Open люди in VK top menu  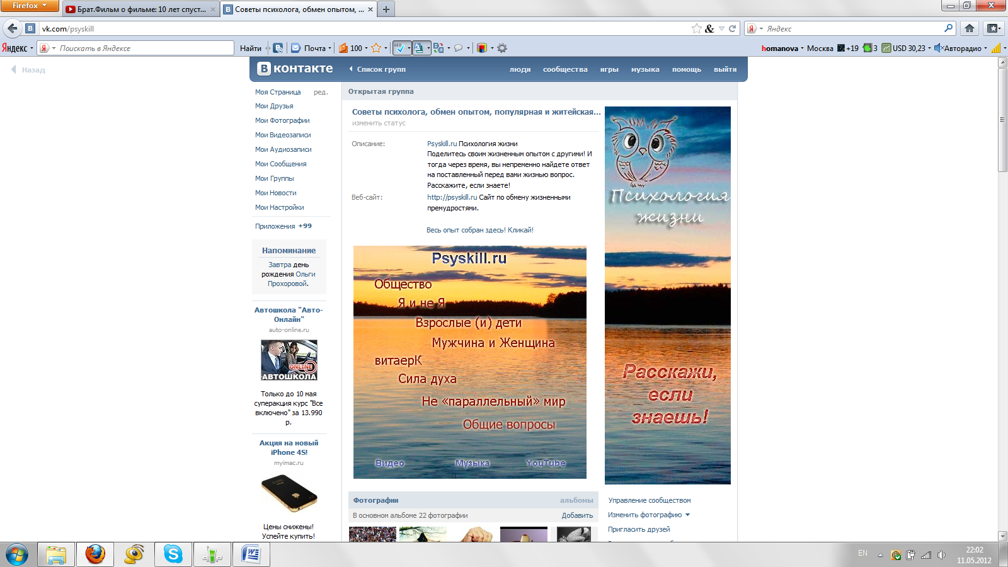coord(520,69)
